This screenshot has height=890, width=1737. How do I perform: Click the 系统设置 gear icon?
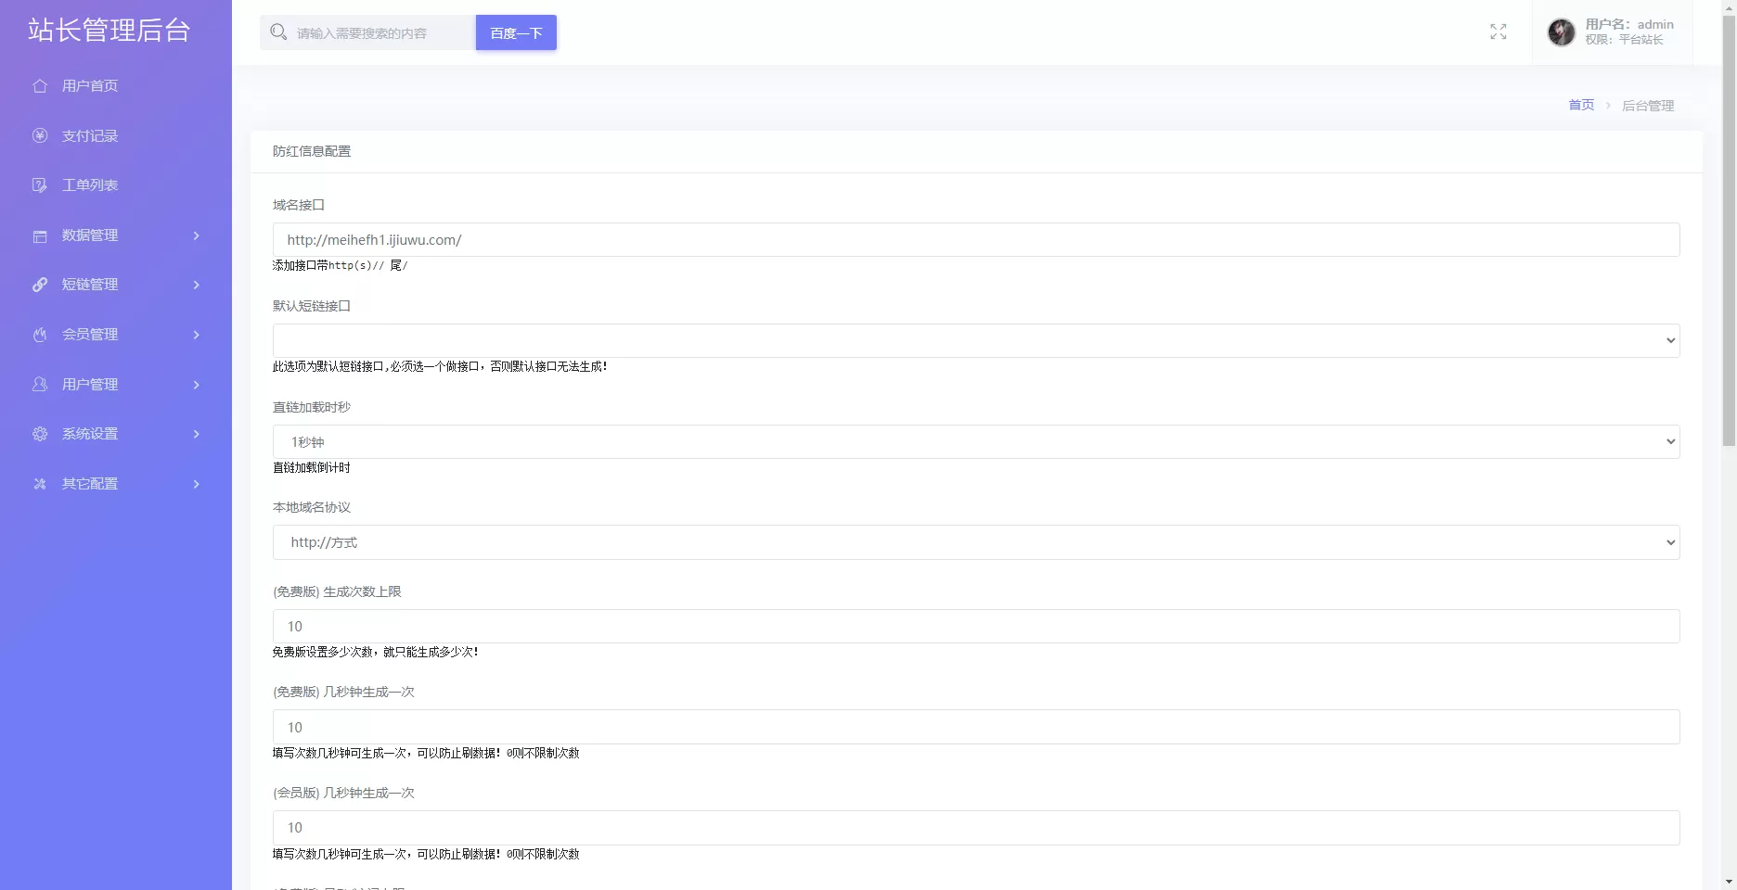40,434
